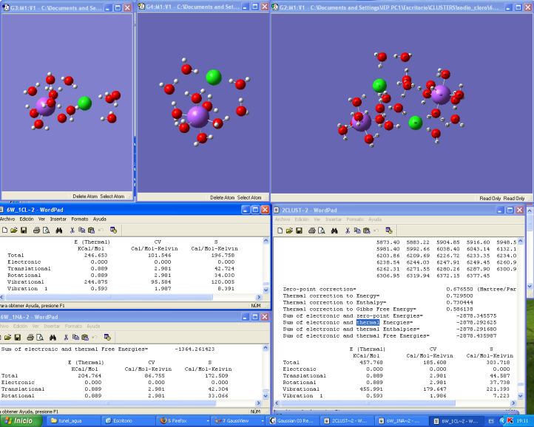The image size is (534, 427).
Task: Click Save icon in 6W_1CL-2 WordPad toolbar
Action: (x=24, y=230)
